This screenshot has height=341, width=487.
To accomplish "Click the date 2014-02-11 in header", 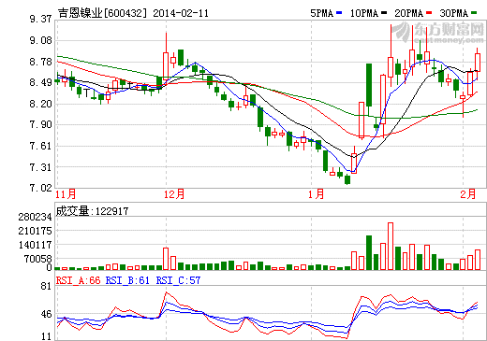I will coord(181,13).
